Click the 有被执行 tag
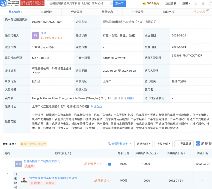This screenshot has width=212, height=189. point(36,183)
